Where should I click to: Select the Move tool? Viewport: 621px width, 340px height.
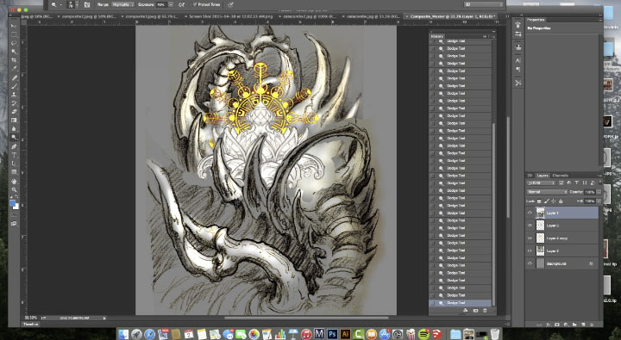14,26
